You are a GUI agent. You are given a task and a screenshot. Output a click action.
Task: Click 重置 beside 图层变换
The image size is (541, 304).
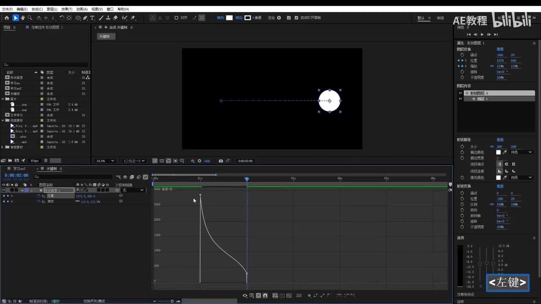point(500,49)
